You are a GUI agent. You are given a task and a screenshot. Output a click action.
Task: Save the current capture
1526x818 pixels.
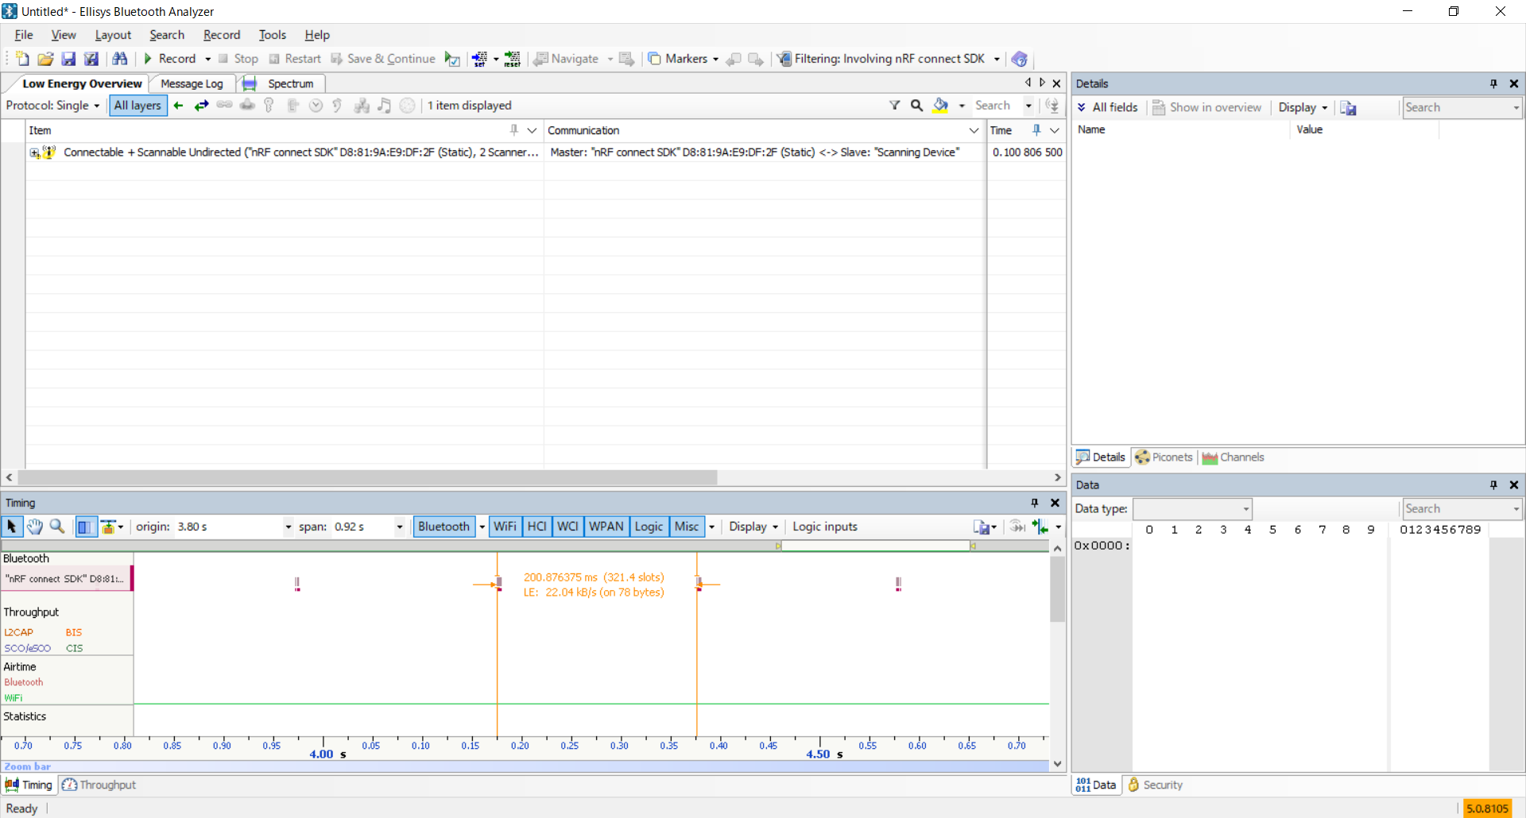tap(68, 59)
